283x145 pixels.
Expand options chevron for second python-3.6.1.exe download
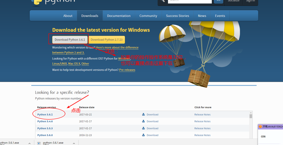tap(74, 143)
